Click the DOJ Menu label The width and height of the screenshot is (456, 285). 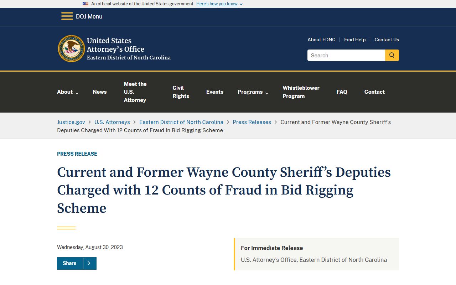click(x=89, y=16)
